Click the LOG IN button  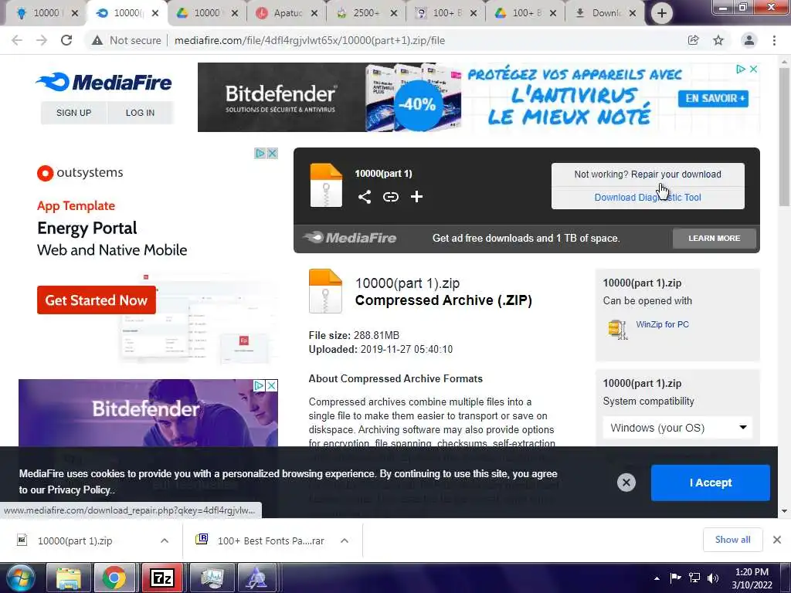[x=141, y=113]
